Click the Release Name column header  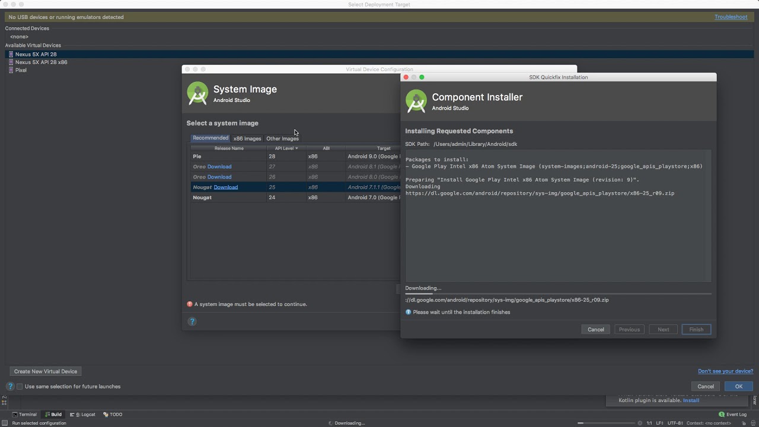[x=229, y=148]
